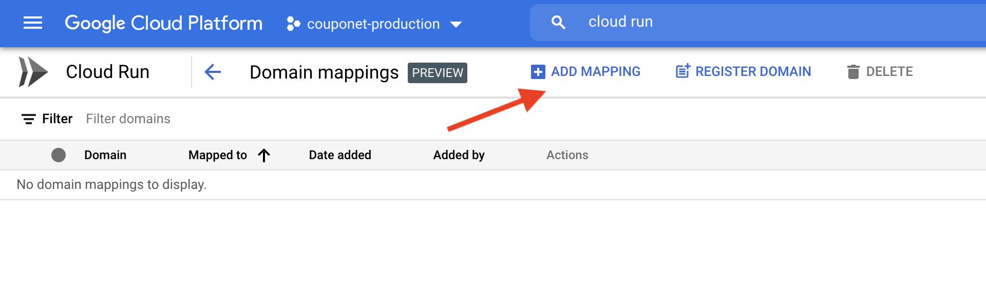Click the Delete trash icon
Image resolution: width=986 pixels, height=308 pixels.
coord(853,72)
